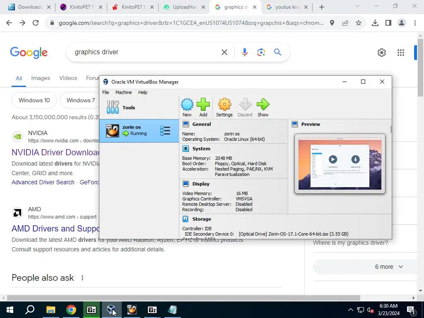Open Chrome profile avatar
Screen dimensions: 424x318
[x=402, y=23]
